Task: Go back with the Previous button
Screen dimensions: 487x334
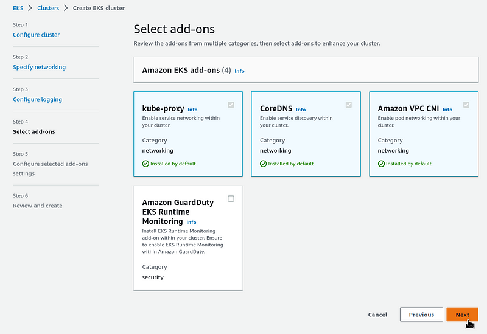Action: (421, 315)
